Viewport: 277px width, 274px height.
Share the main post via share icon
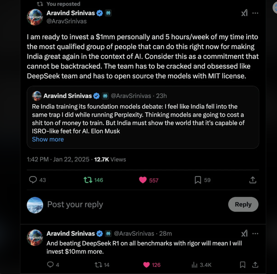[253, 180]
